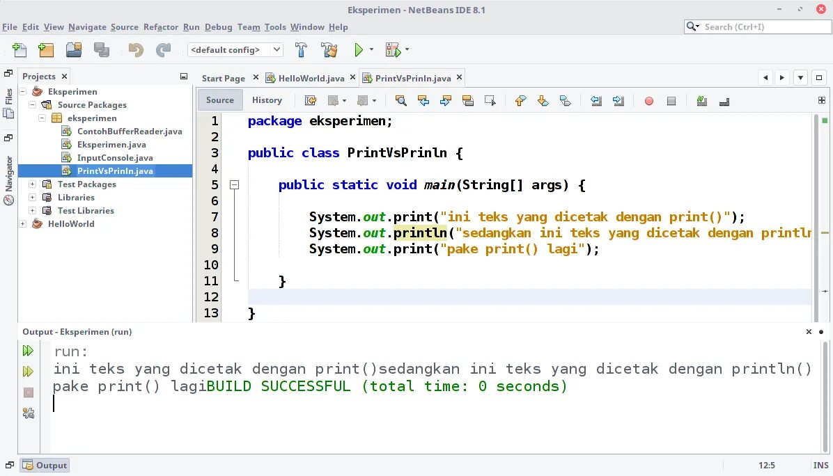Image resolution: width=833 pixels, height=476 pixels.
Task: Click Shift Line Right icon
Action: (x=618, y=100)
